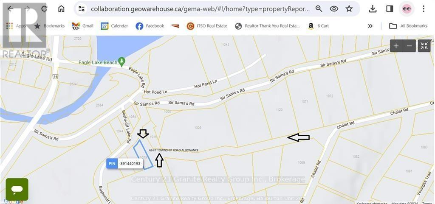This screenshot has width=435, height=204.
Task: Open the Facebook bookmark
Action: pyautogui.click(x=150, y=26)
